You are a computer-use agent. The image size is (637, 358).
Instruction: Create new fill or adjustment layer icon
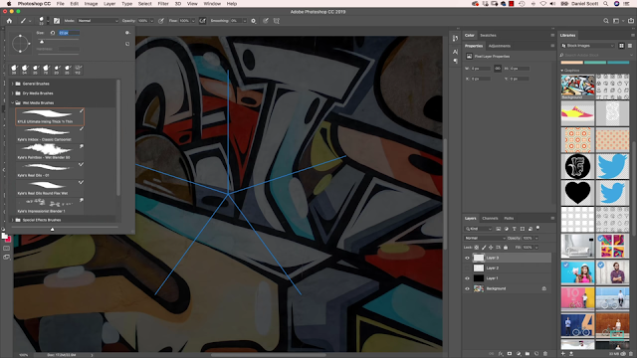click(519, 354)
